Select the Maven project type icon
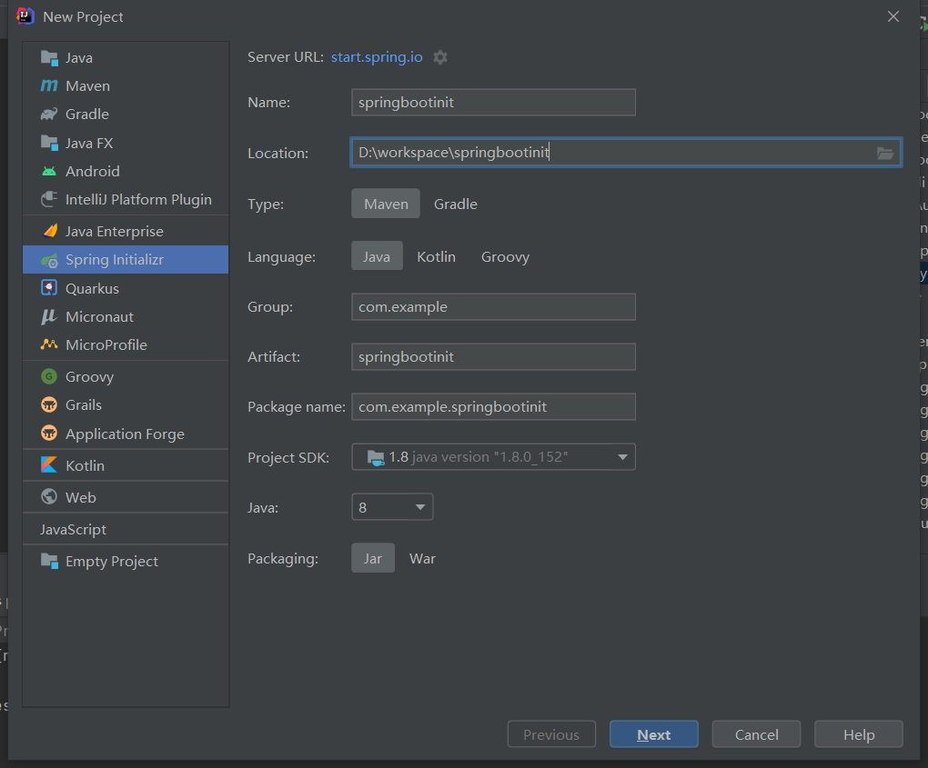The height and width of the screenshot is (768, 928). (x=49, y=86)
